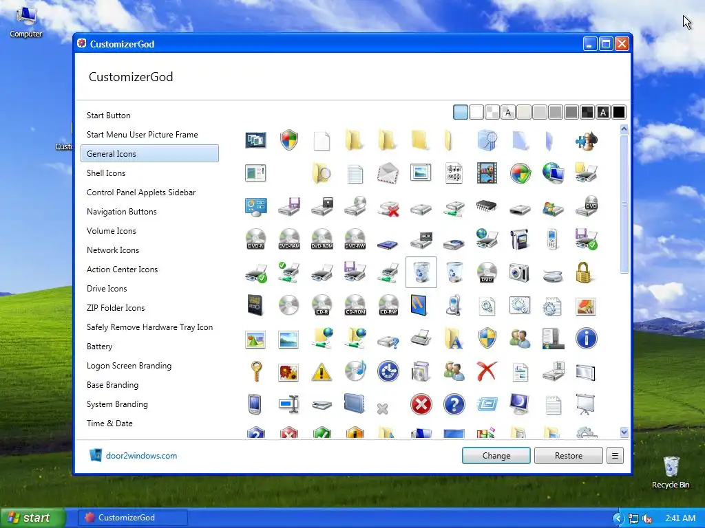Select the small grey X icon
Image resolution: width=705 pixels, height=528 pixels.
383,408
